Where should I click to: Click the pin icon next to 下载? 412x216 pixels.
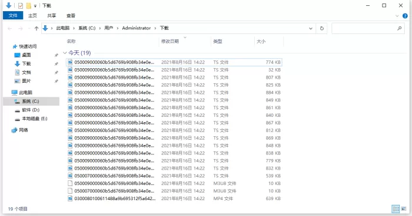(x=56, y=64)
